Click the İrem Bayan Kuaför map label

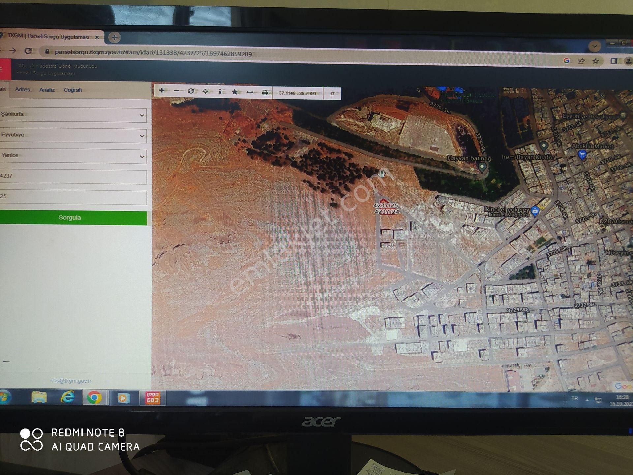528,157
